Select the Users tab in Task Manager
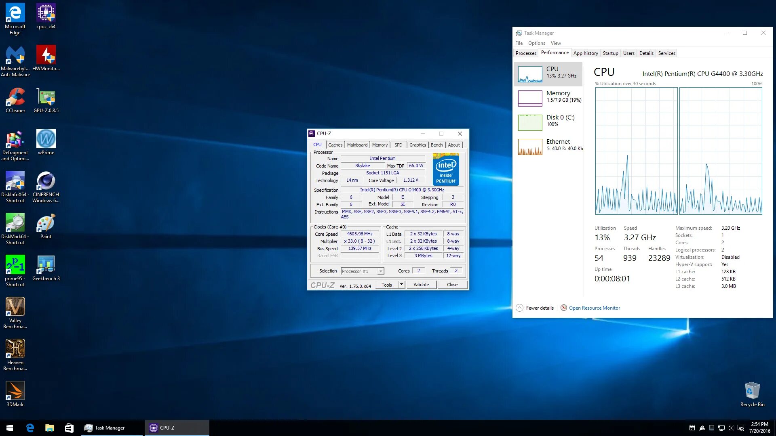 tap(628, 53)
